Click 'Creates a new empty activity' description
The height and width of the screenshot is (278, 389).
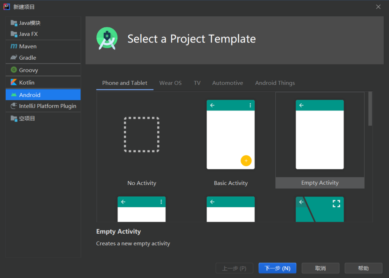pos(133,243)
